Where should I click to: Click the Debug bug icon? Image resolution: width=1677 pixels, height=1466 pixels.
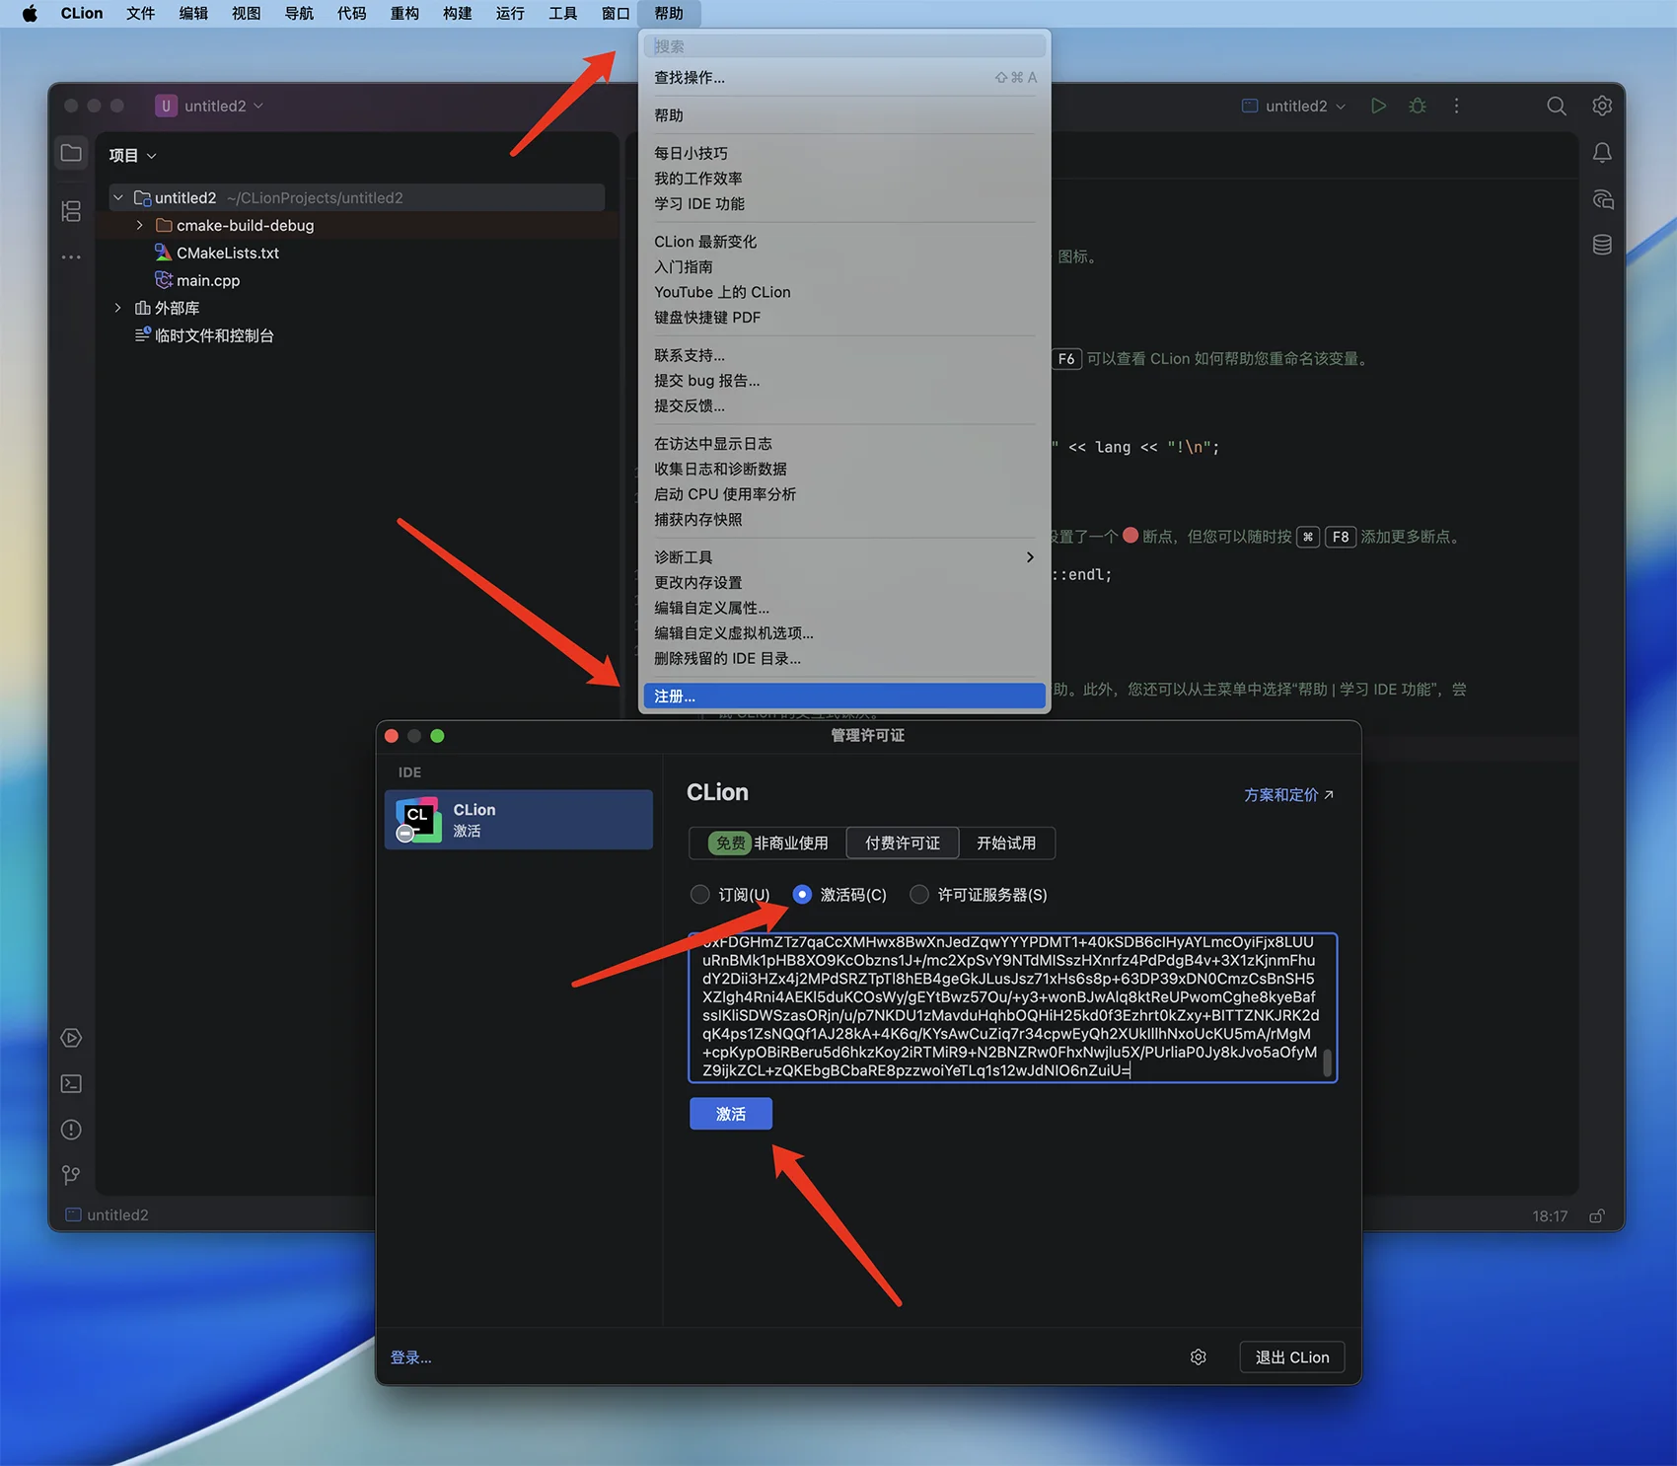point(1418,106)
